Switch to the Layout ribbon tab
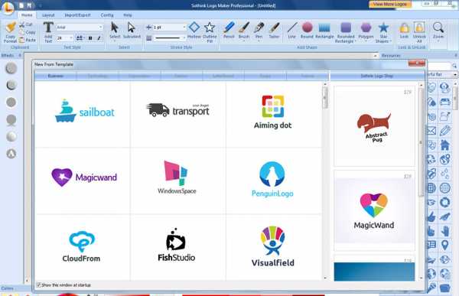The width and height of the screenshot is (459, 296). 48,15
